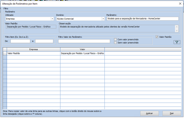The width and height of the screenshot is (184, 118).
Task: Click the Valor column header
Action: [82, 50]
